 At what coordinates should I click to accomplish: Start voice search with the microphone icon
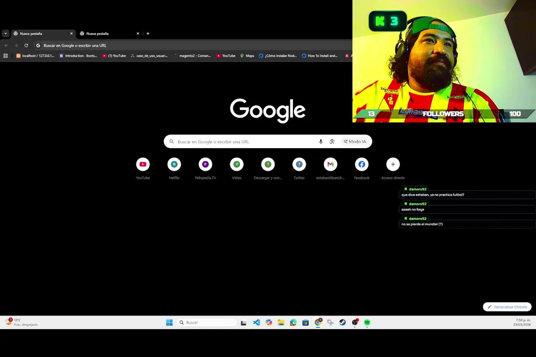[321, 141]
